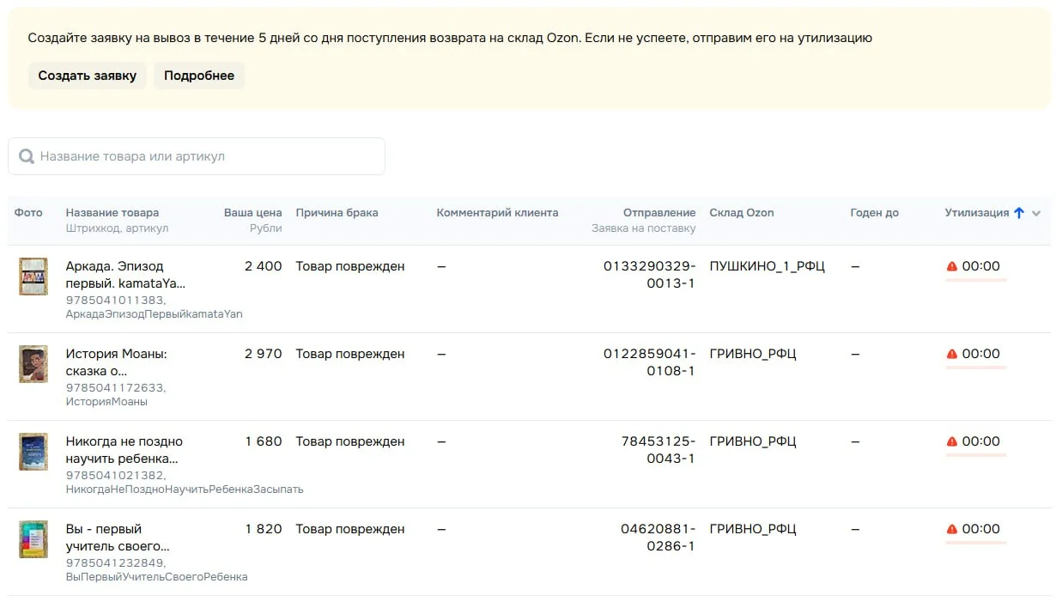Viewport: 1056px width, 614px height.
Task: Open the Никогда не поздно cover thumbnail
Action: [x=33, y=452]
